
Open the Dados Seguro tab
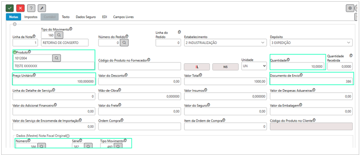86,17
